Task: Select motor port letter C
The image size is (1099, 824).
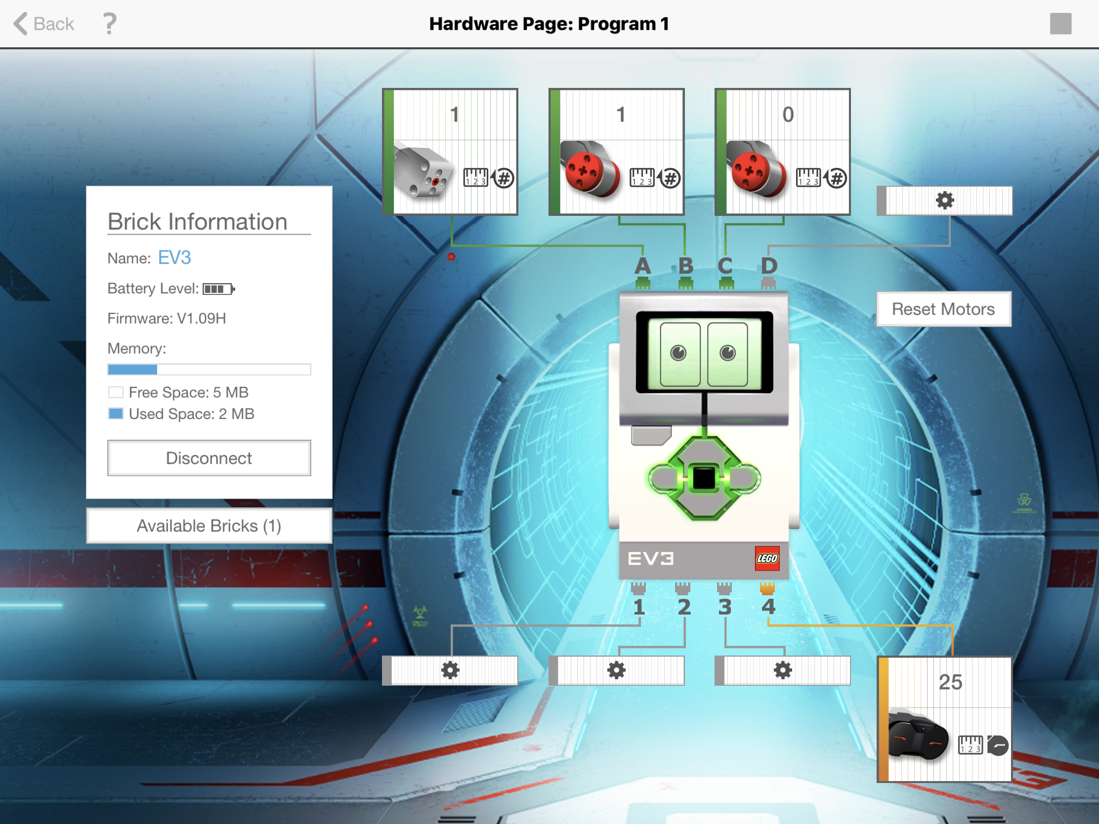Action: click(725, 266)
